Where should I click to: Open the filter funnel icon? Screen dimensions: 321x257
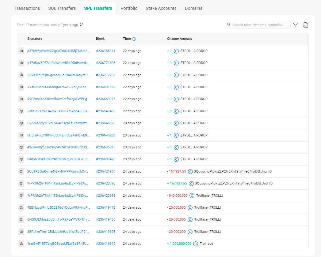(x=296, y=25)
